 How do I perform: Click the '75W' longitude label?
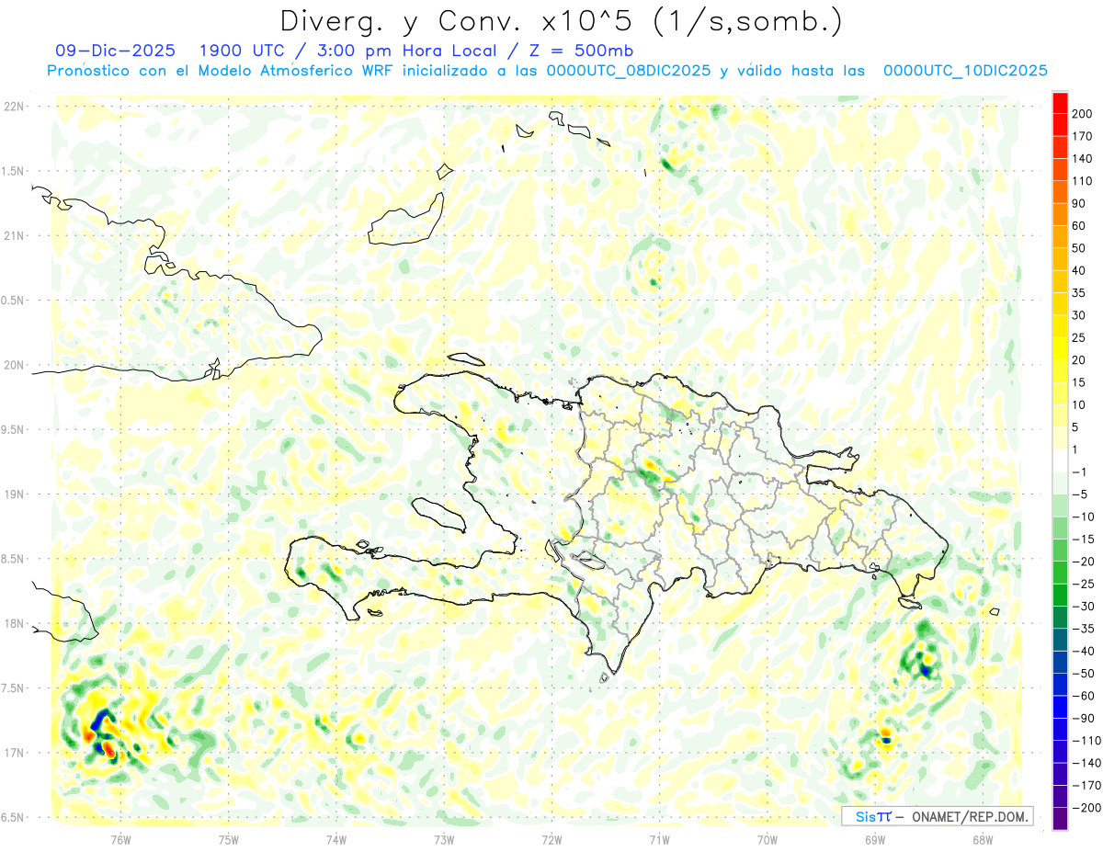click(228, 838)
